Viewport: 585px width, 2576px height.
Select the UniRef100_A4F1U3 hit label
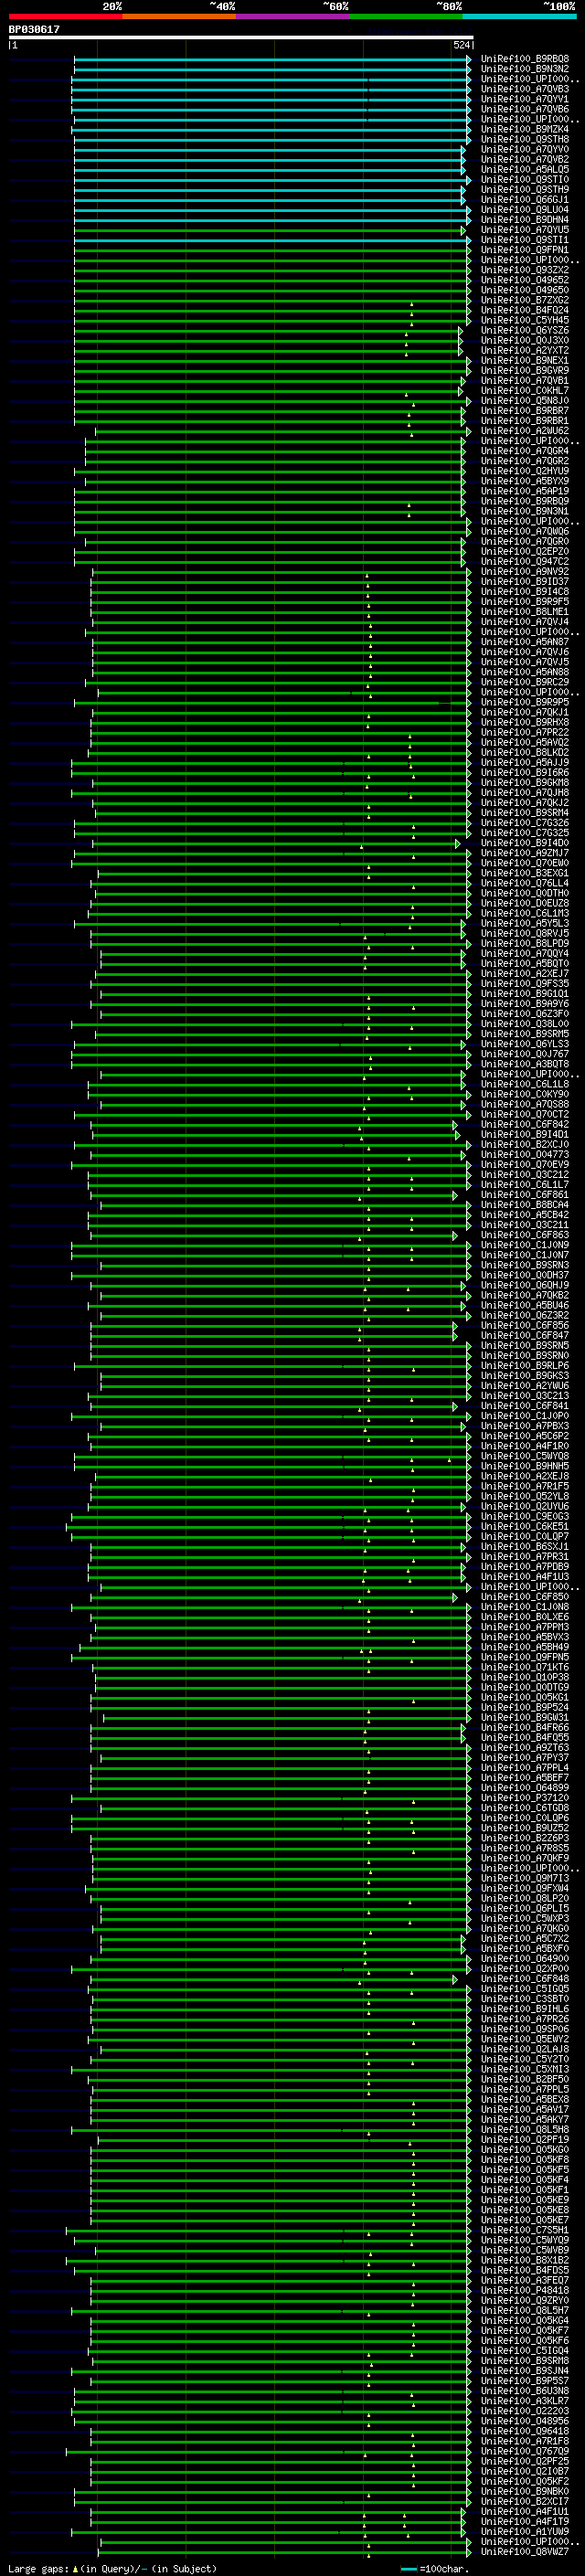[525, 1577]
